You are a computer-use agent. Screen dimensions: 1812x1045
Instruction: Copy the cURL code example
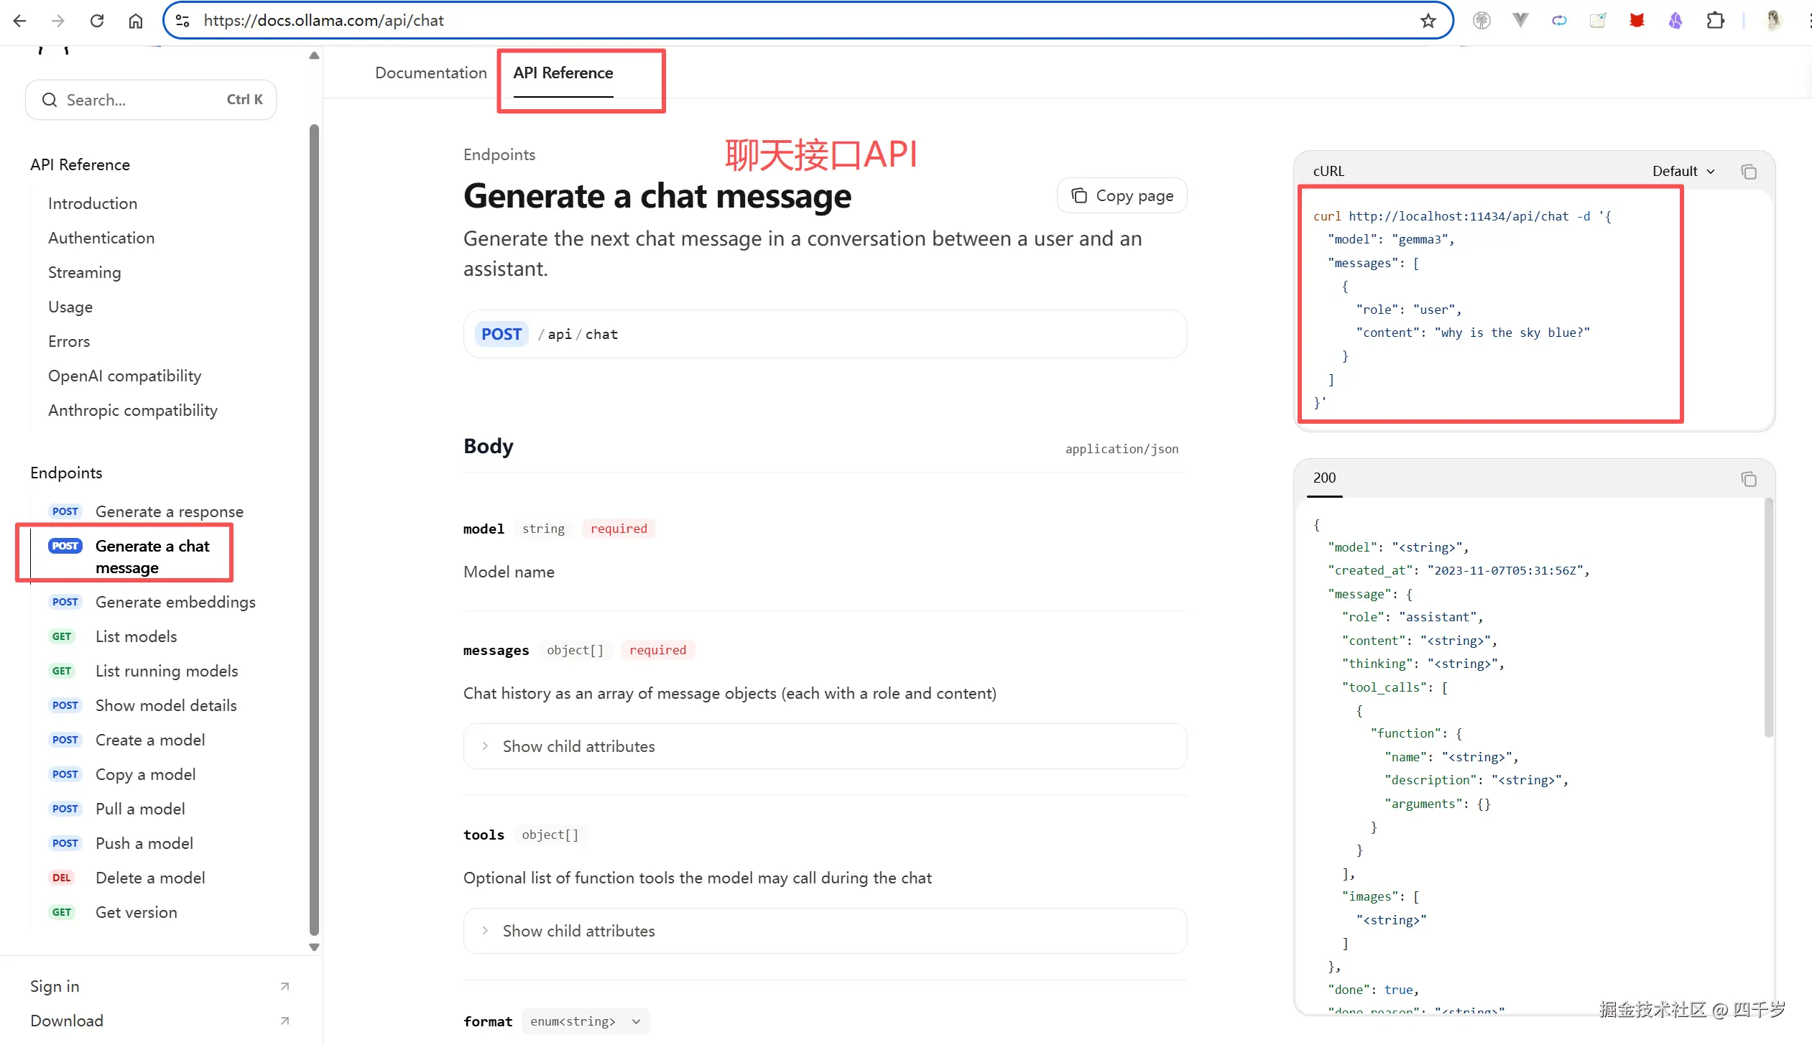(x=1748, y=172)
